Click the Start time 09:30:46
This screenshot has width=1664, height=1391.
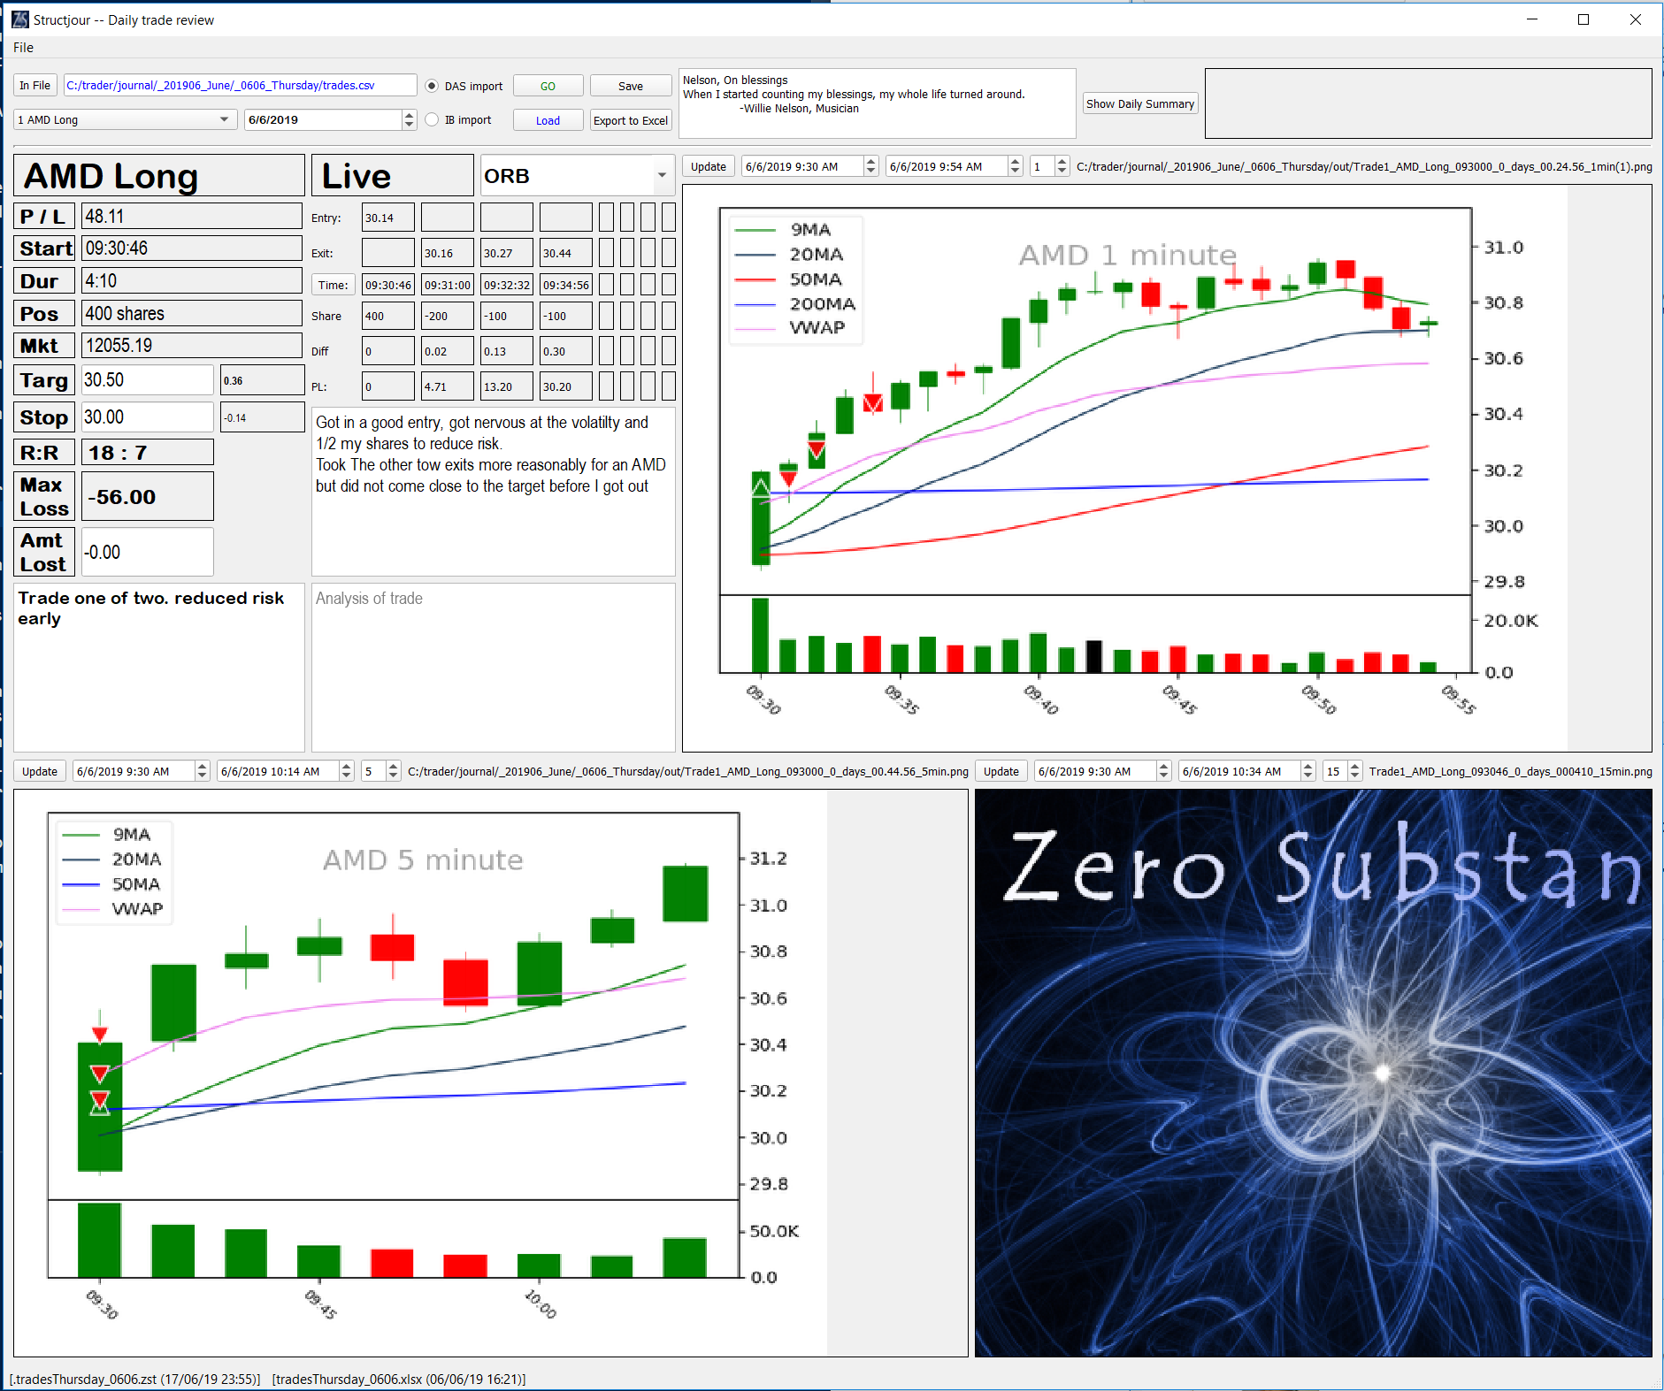pos(192,248)
